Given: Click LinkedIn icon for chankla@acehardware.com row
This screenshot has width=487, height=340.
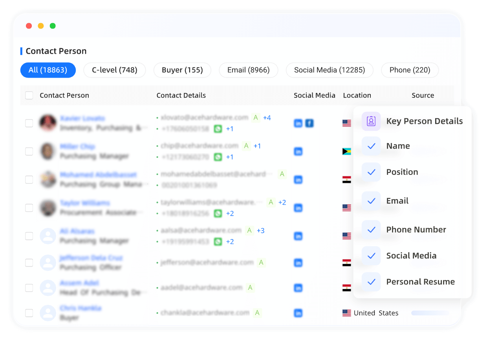Looking at the screenshot, I should coord(298,313).
